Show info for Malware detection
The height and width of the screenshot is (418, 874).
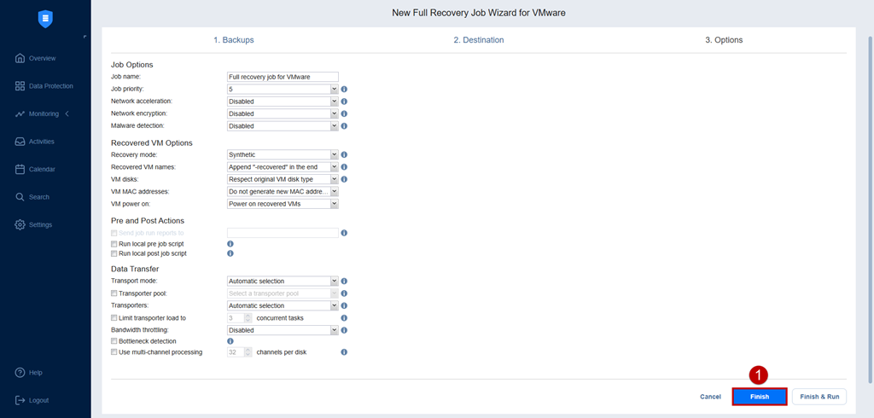coord(344,126)
